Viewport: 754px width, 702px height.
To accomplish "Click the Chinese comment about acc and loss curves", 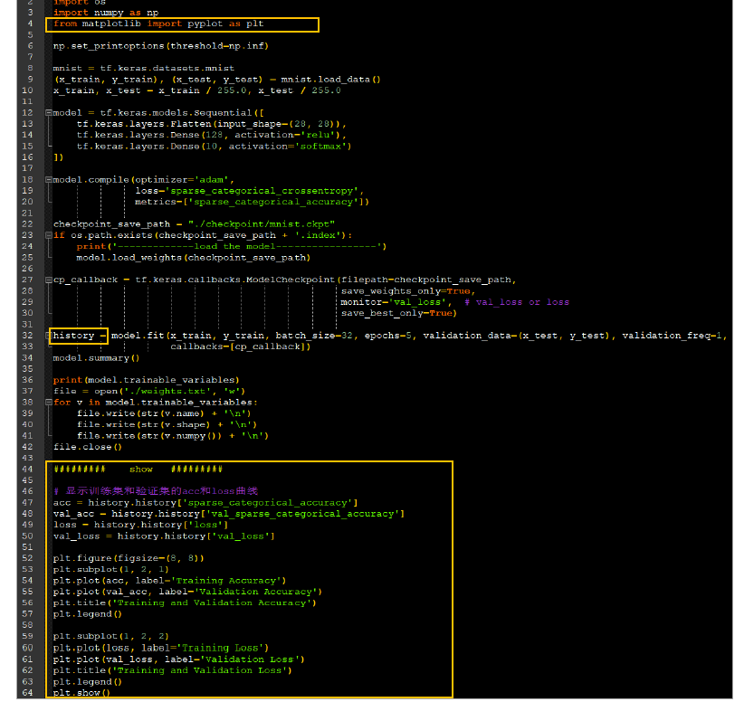I will [156, 491].
